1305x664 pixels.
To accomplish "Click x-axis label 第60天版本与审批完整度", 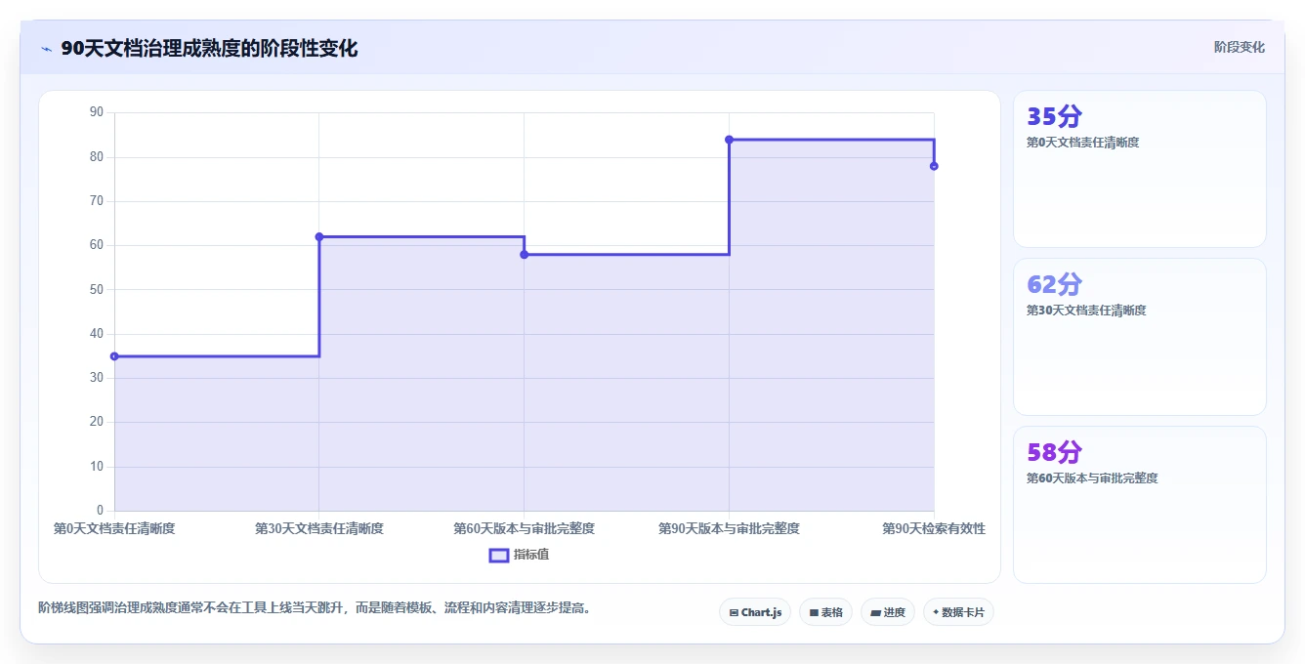I will click(x=525, y=528).
